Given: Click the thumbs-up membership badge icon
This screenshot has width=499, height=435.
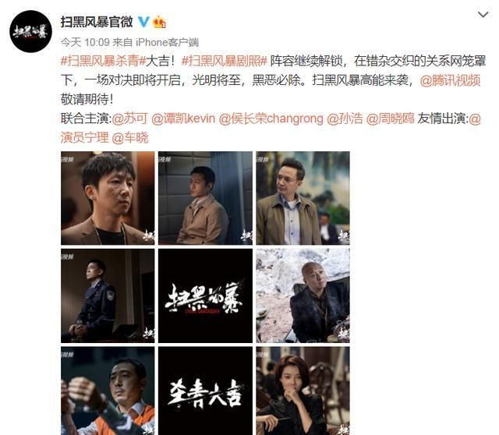Looking at the screenshot, I should pos(159,23).
